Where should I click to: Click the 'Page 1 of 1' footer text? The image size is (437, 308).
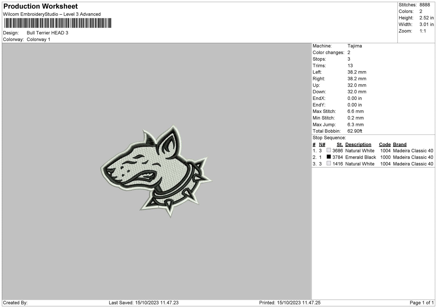(x=422, y=303)
